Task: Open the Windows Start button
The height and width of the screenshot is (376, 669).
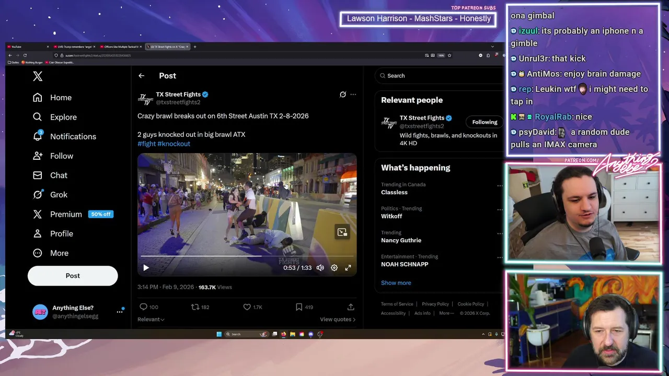Action: (x=219, y=334)
